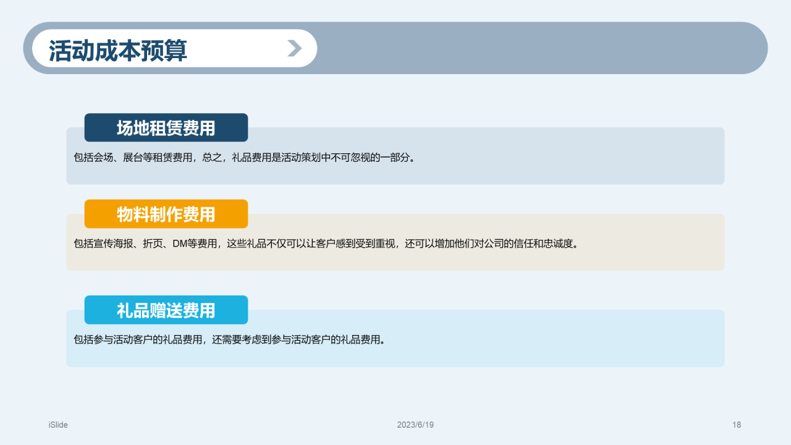Click the orange 物料制作费用 label
This screenshot has width=791, height=445.
166,214
